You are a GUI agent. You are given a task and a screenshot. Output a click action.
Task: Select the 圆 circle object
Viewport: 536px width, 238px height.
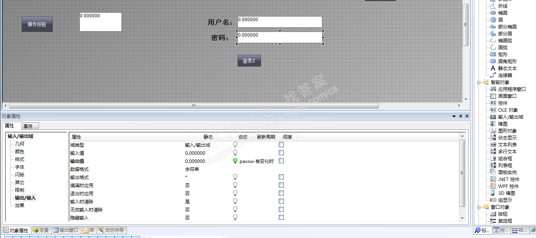[501, 20]
